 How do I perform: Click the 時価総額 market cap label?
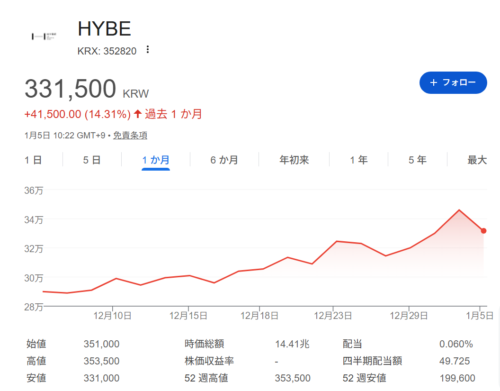tap(204, 344)
